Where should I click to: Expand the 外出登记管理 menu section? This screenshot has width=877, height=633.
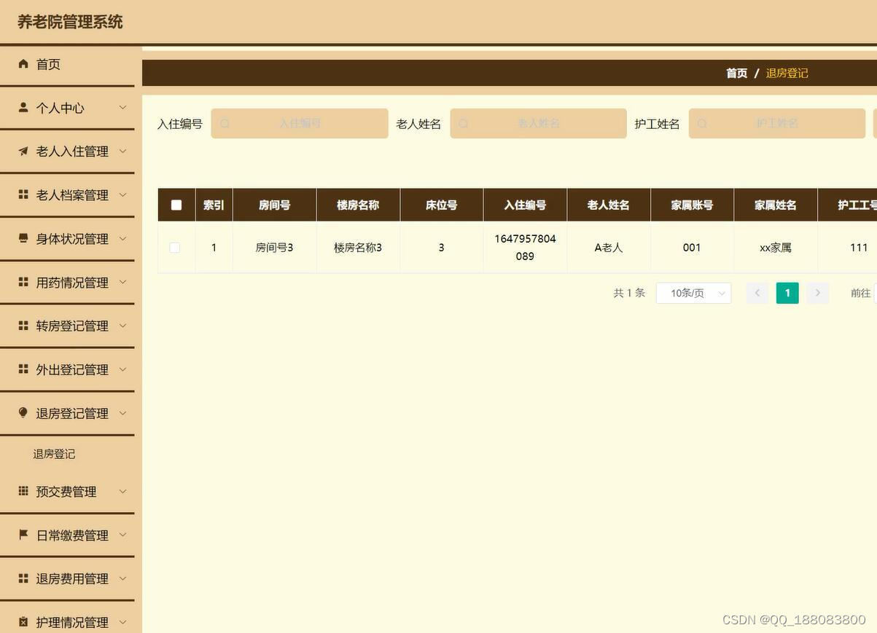(x=71, y=367)
